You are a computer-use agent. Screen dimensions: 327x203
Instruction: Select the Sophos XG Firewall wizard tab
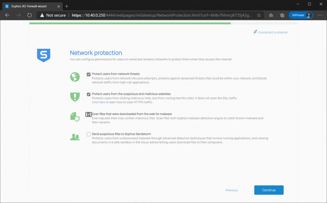tap(32, 6)
